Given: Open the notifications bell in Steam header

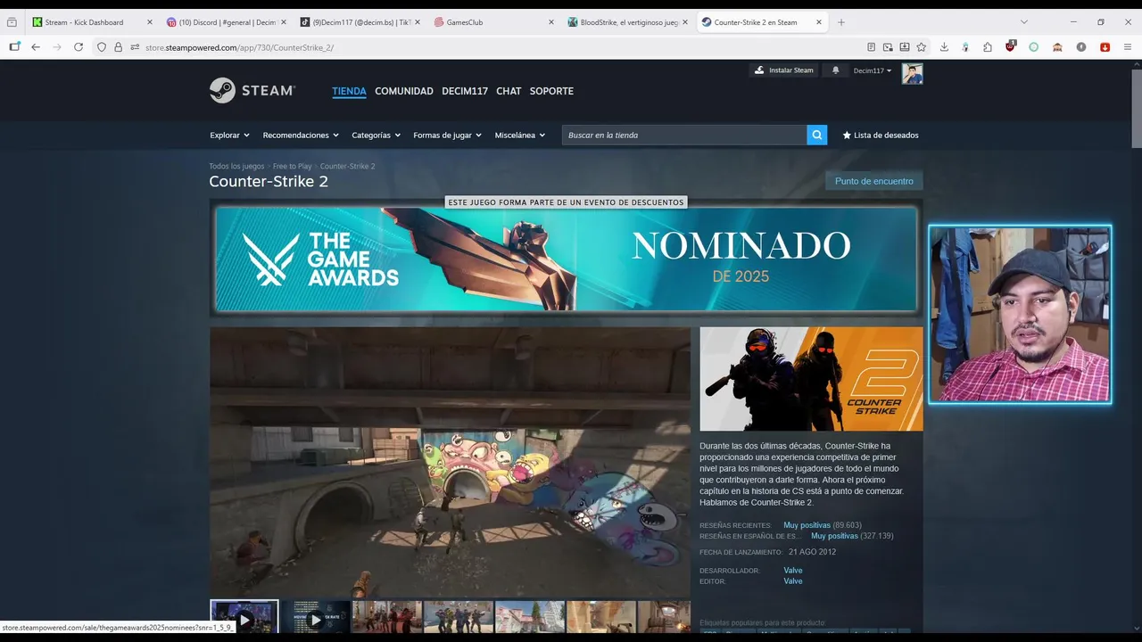Looking at the screenshot, I should [x=836, y=70].
